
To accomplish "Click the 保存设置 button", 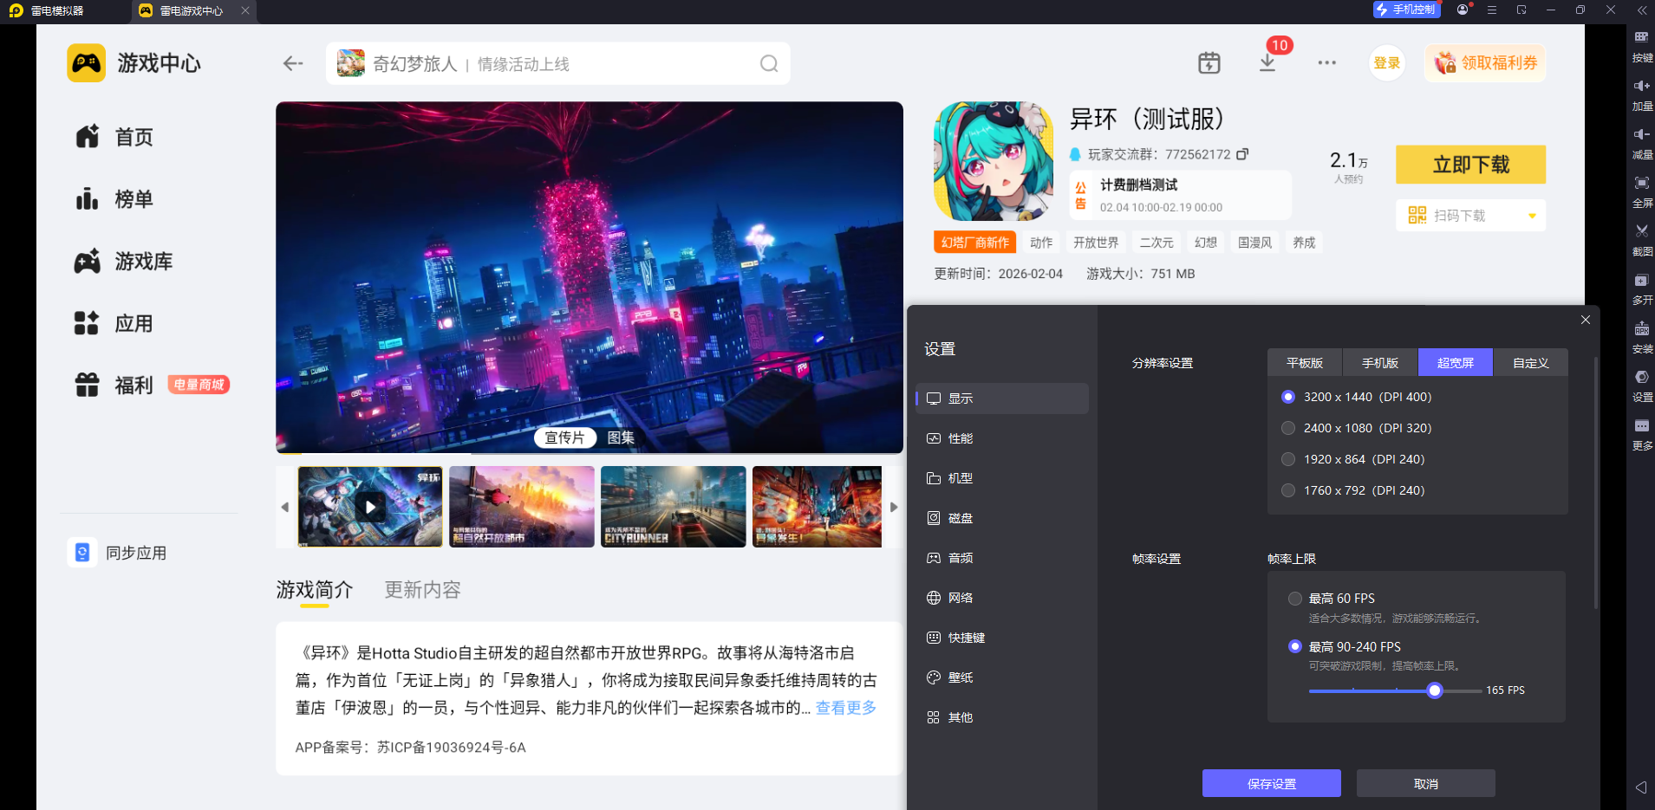I will coord(1272,783).
